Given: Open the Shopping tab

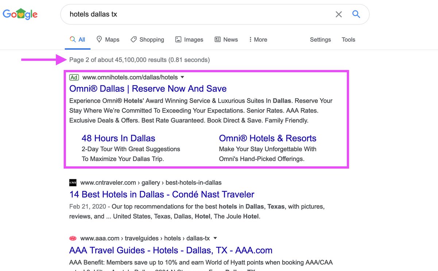Looking at the screenshot, I should [x=147, y=39].
